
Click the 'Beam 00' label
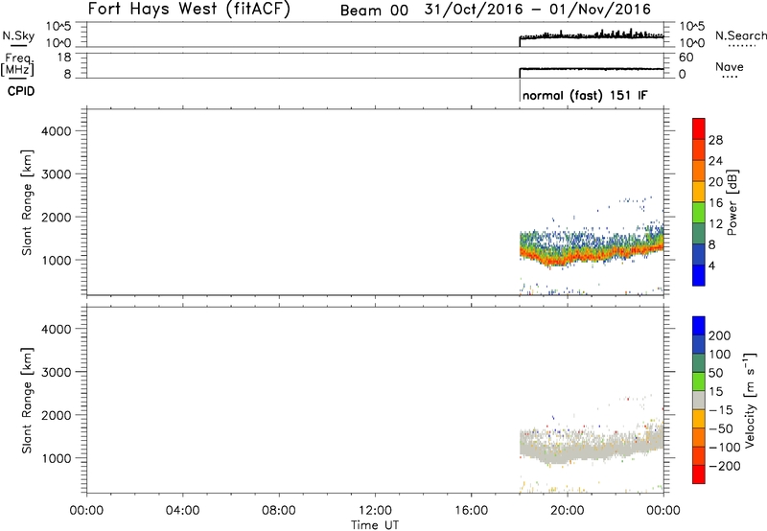pos(374,11)
